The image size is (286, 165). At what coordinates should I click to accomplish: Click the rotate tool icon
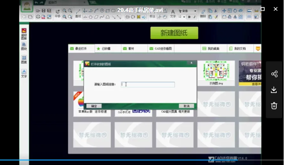click(x=235, y=11)
